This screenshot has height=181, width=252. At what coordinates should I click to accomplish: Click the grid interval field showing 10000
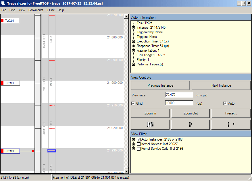pos(179,103)
